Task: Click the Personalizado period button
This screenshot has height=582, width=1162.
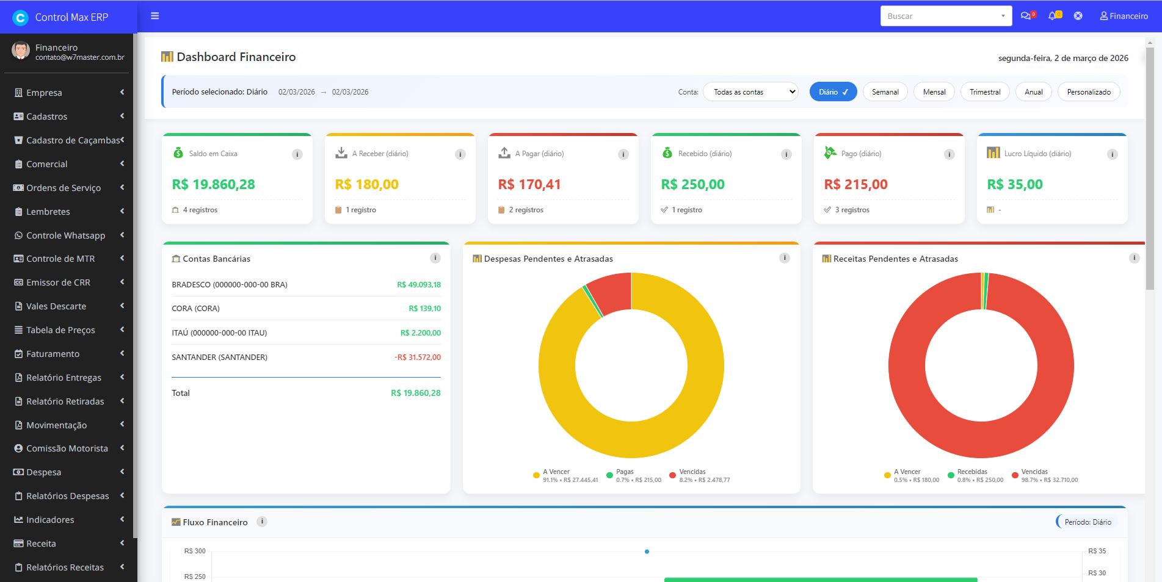Action: [1088, 92]
